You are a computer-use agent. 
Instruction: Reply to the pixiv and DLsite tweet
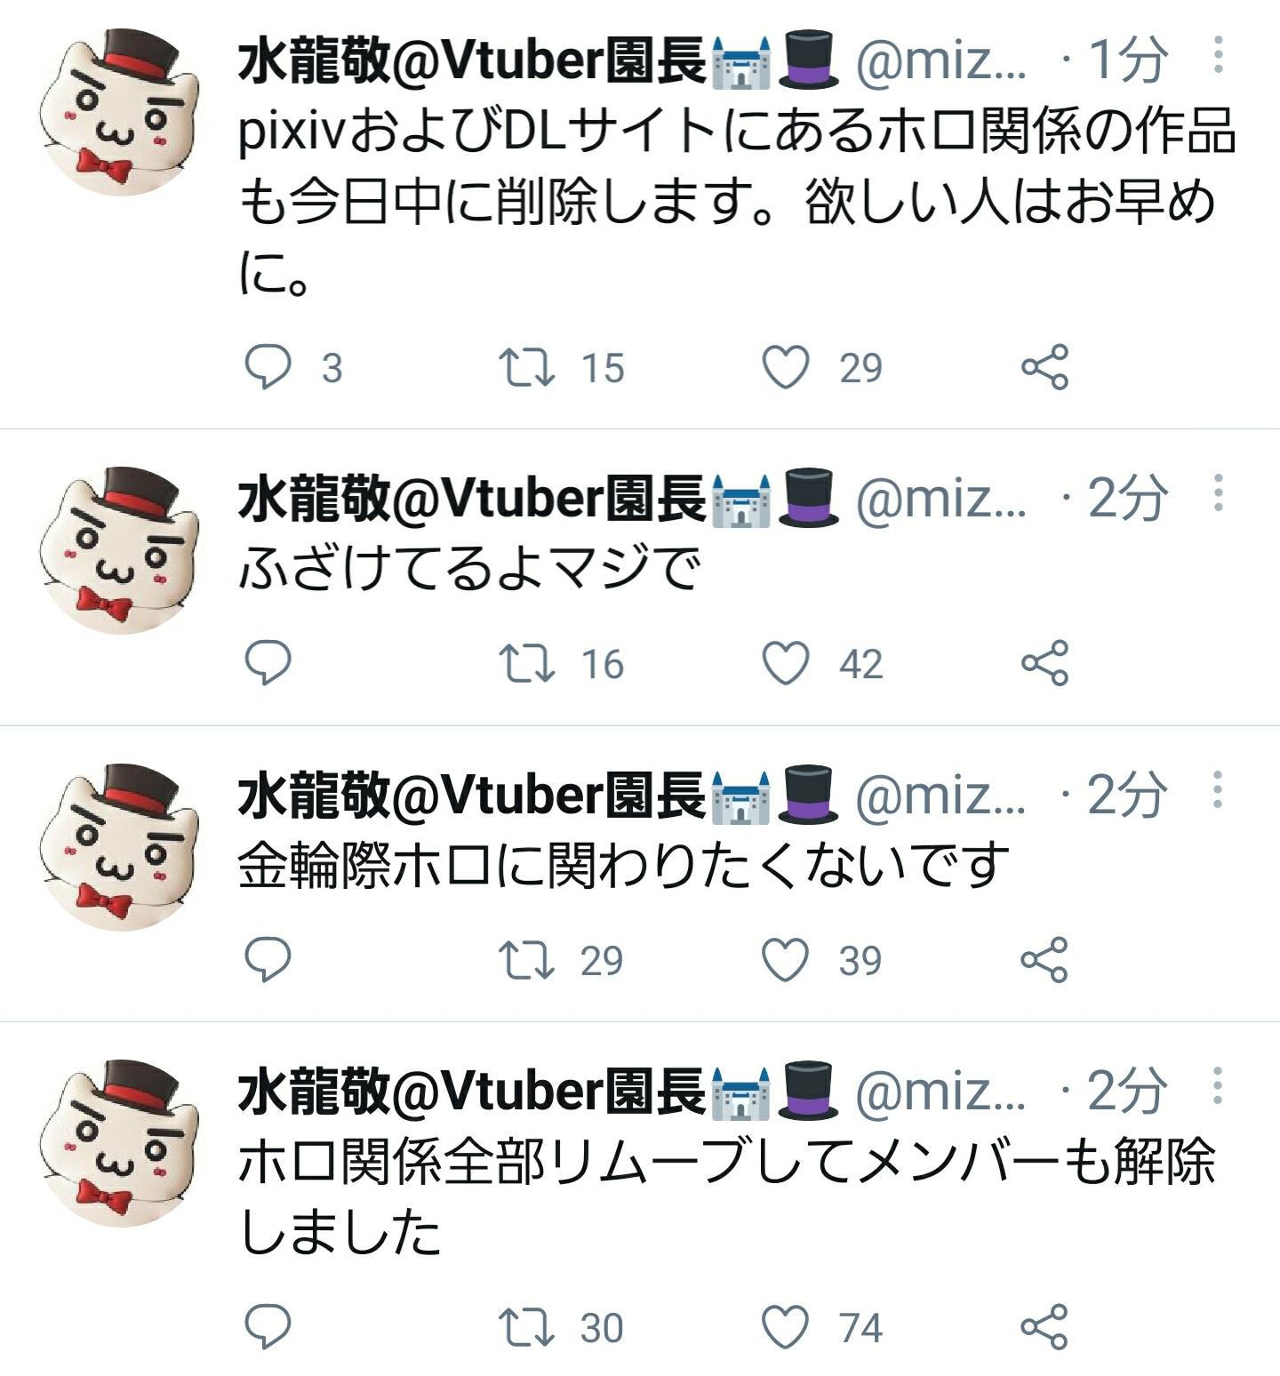pos(268,367)
